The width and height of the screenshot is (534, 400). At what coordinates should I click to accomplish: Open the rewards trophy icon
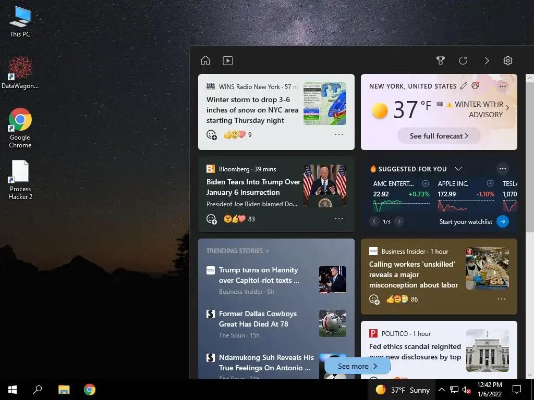click(x=441, y=60)
